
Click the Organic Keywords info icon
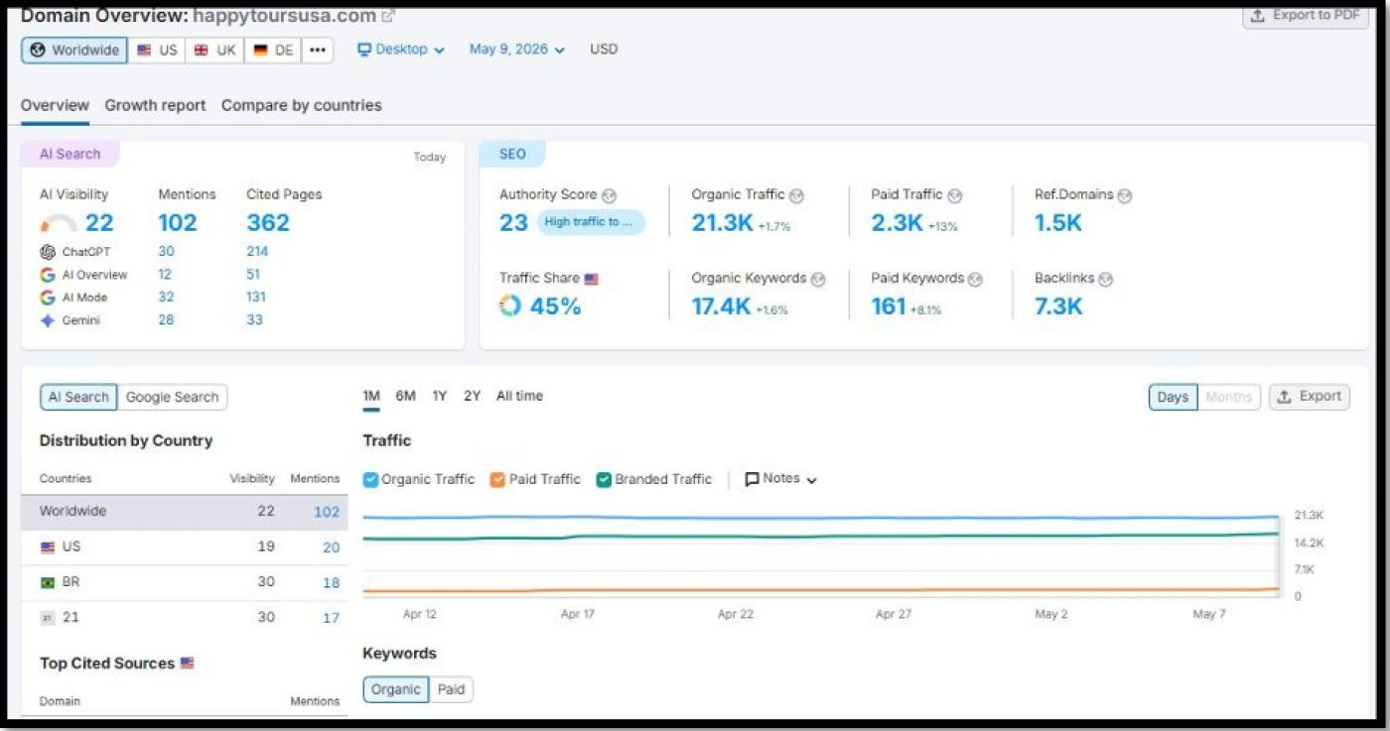[817, 279]
